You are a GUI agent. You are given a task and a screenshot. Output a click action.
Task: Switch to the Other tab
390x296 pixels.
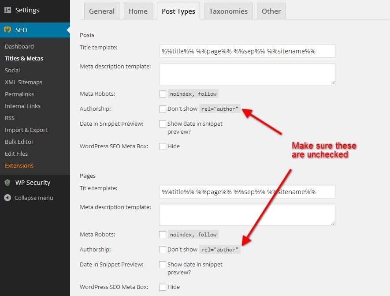point(271,11)
